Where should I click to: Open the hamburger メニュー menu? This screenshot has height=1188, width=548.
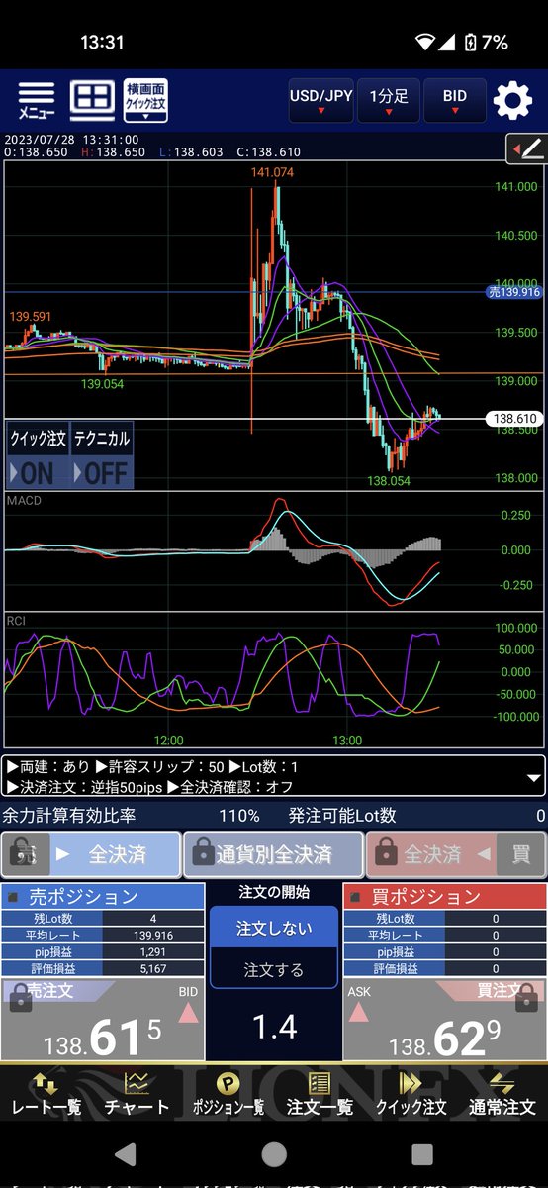37,100
